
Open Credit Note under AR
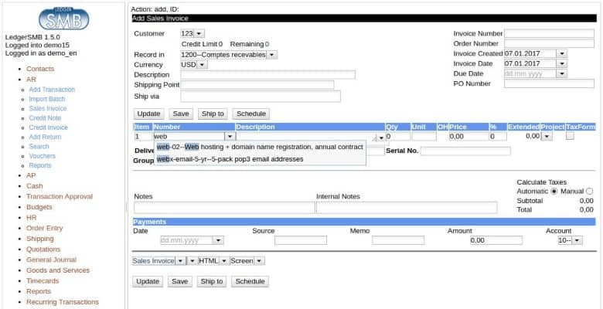(45, 118)
